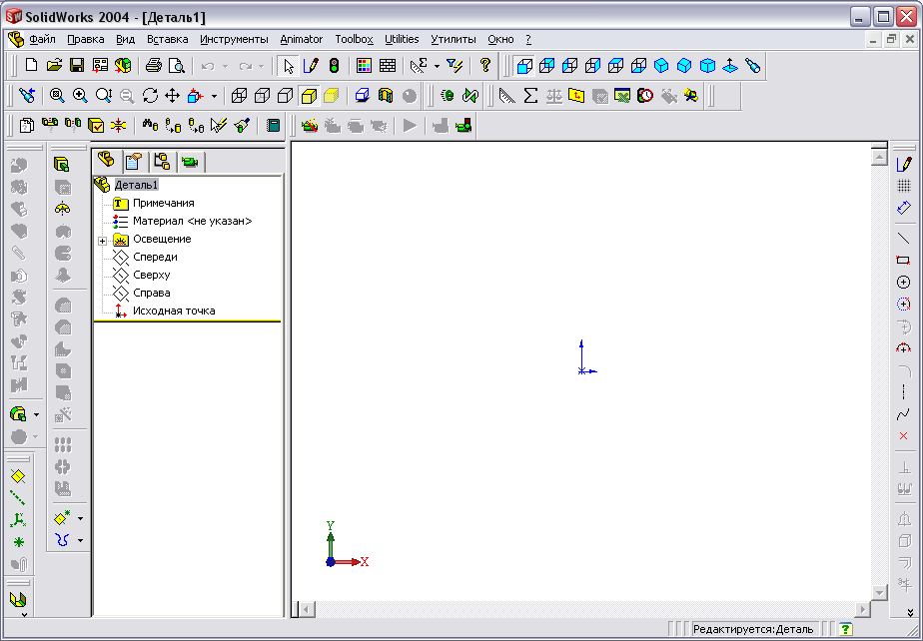Switch to the Front standard view
Viewport: 923px width, 641px height.
[523, 65]
